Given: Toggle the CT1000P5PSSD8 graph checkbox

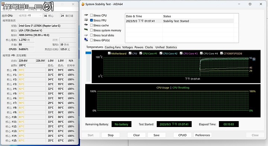Looking at the screenshot, I should click(x=221, y=53).
